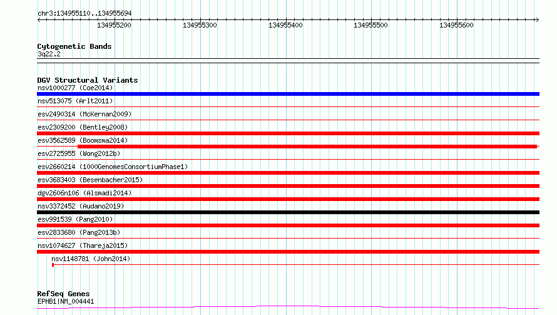
Task: Open variant esv991539 (Pang2010)
Action: coord(75,219)
